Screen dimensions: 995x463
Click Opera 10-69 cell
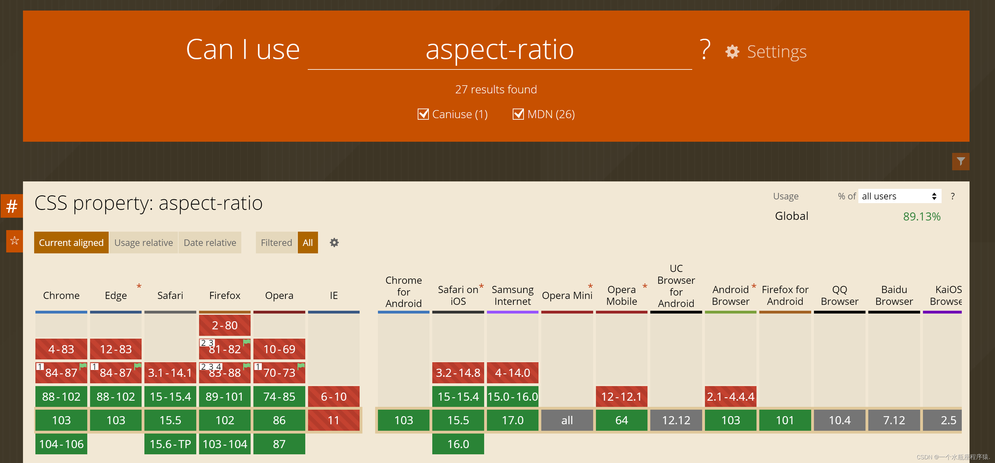click(x=279, y=349)
